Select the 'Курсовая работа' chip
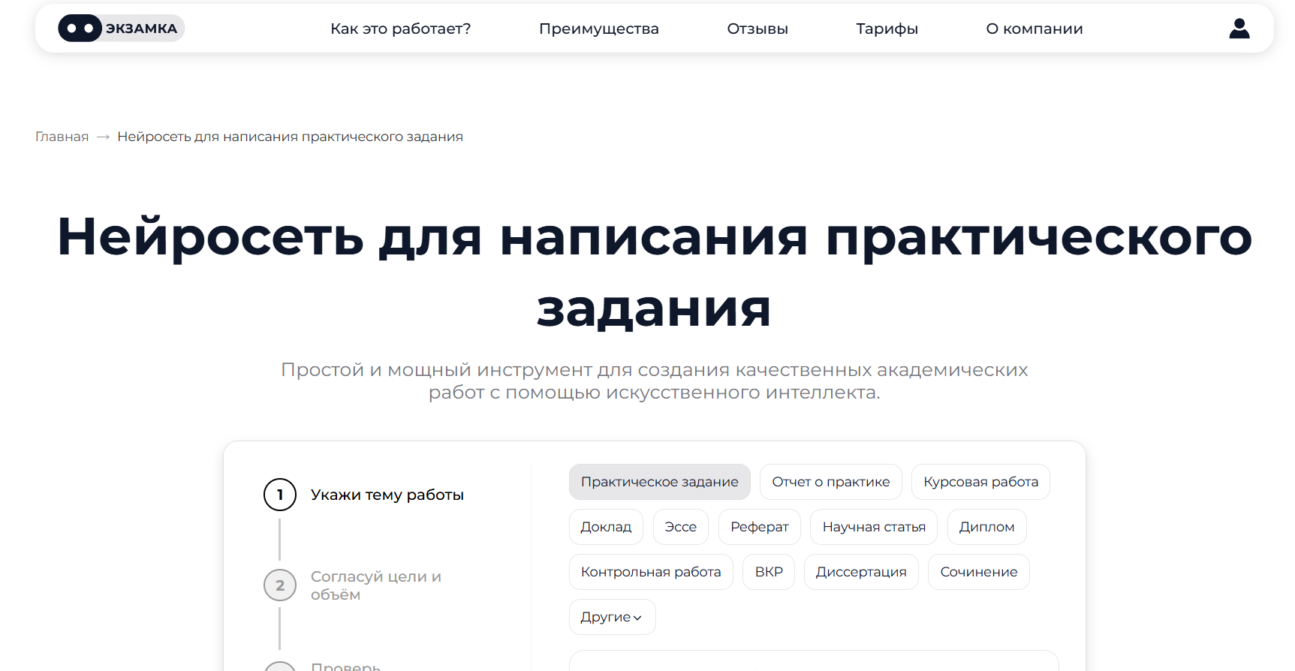This screenshot has height=671, width=1295. pyautogui.click(x=980, y=482)
